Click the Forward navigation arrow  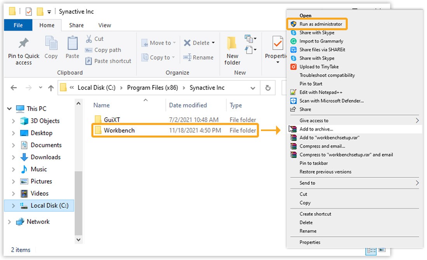pos(29,88)
